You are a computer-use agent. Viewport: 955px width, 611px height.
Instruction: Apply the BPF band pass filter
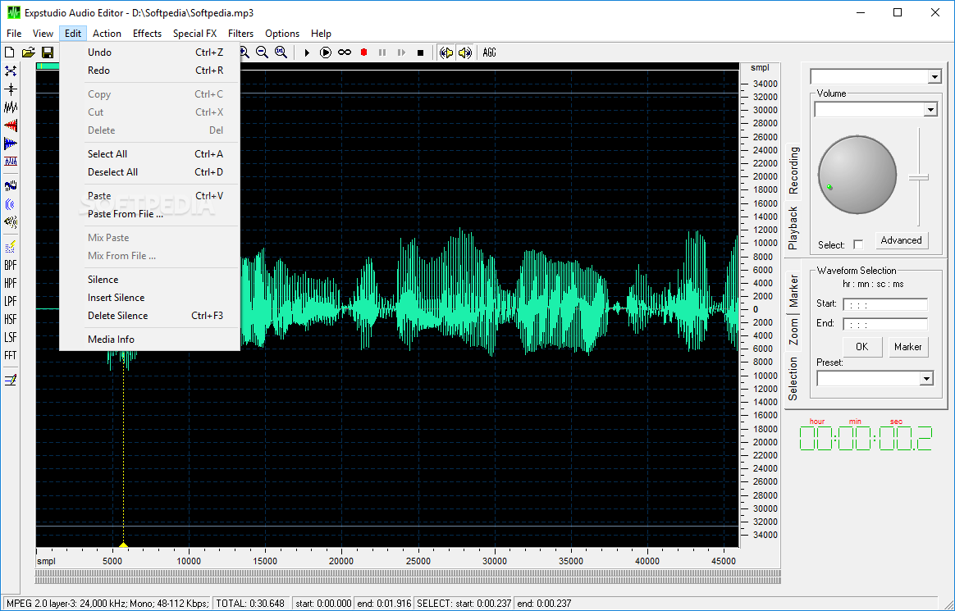(x=11, y=266)
